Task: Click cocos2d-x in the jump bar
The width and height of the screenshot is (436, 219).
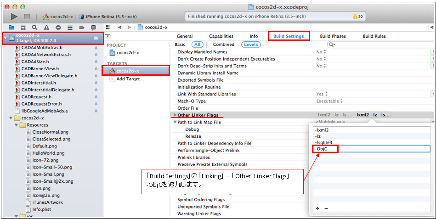Action: pos(153,27)
